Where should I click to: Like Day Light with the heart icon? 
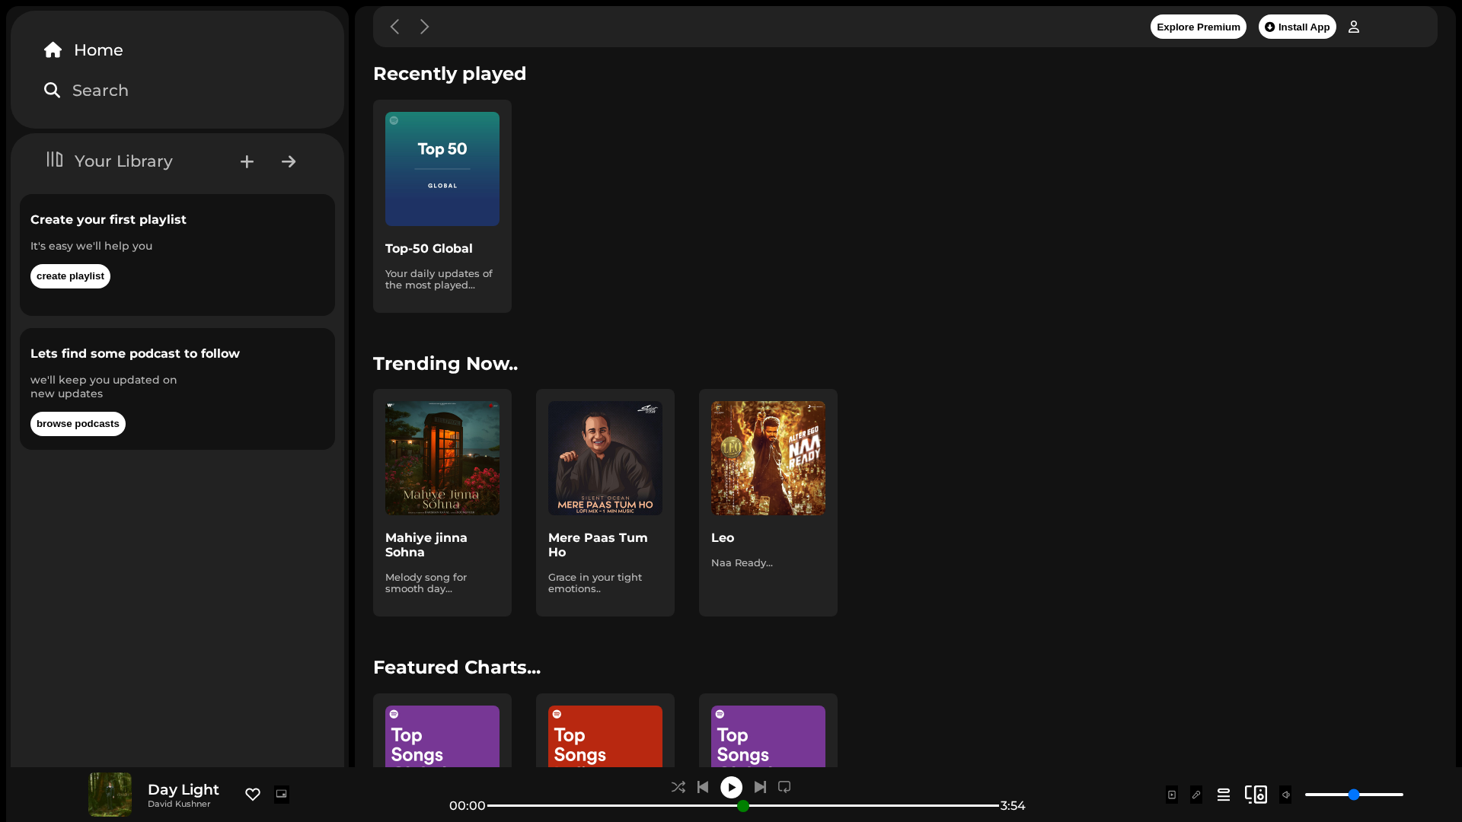(253, 795)
